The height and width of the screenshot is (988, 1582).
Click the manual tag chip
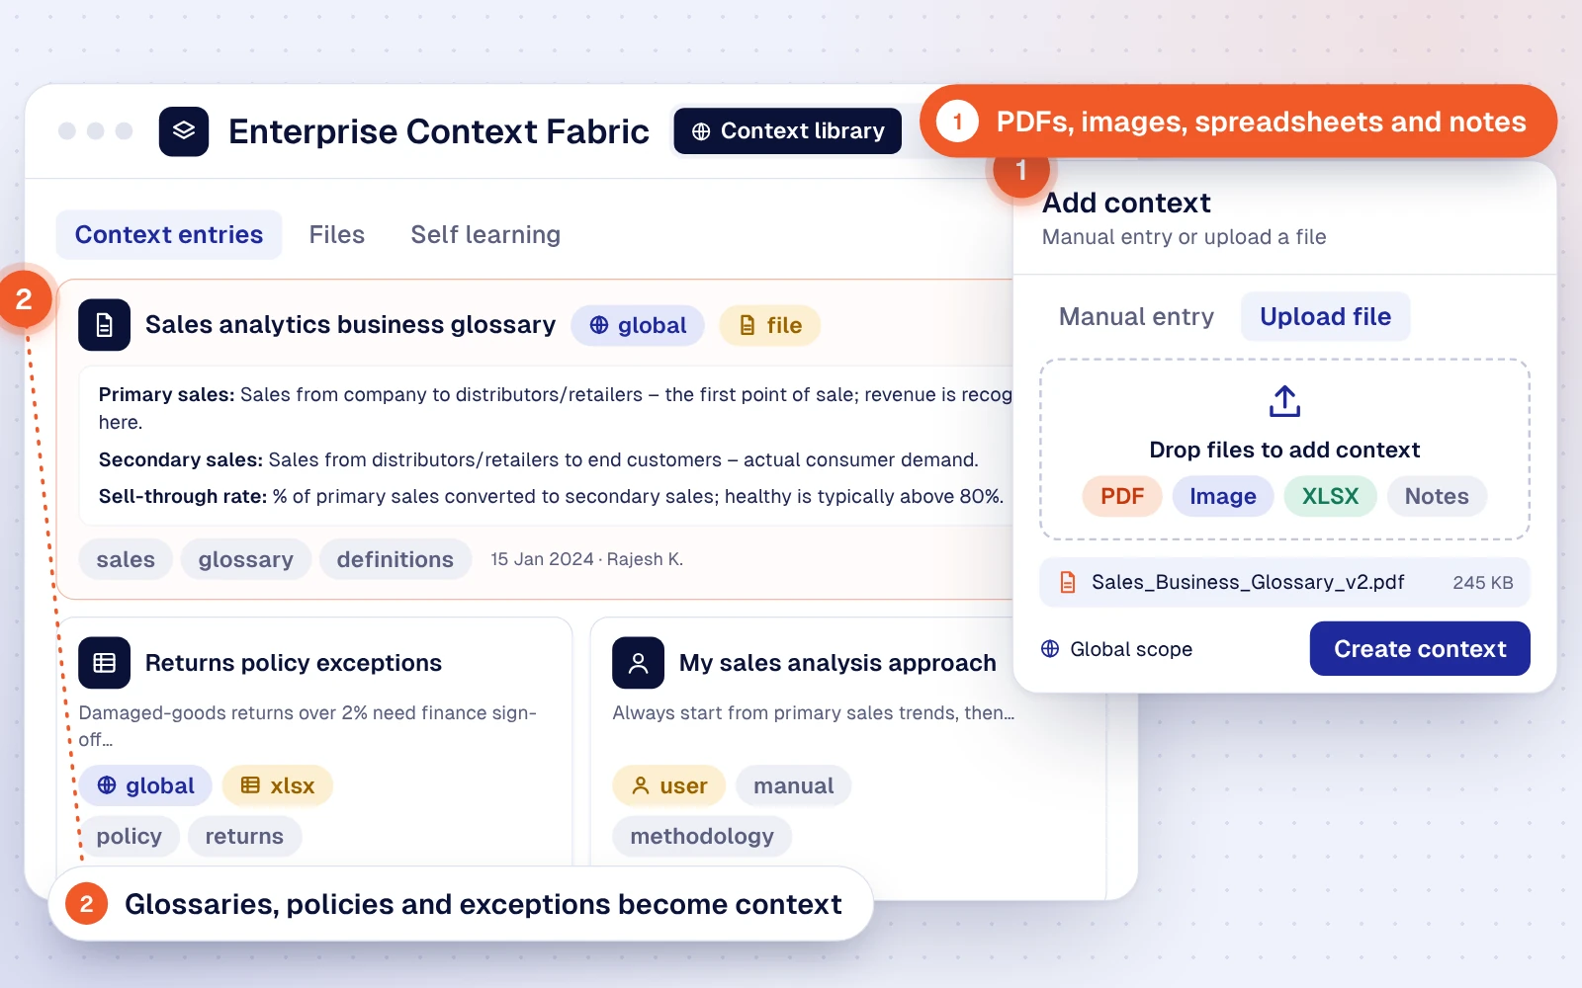point(794,786)
